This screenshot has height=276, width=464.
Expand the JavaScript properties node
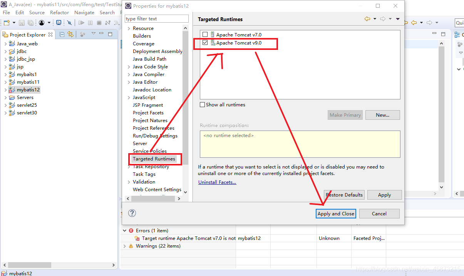click(x=129, y=98)
